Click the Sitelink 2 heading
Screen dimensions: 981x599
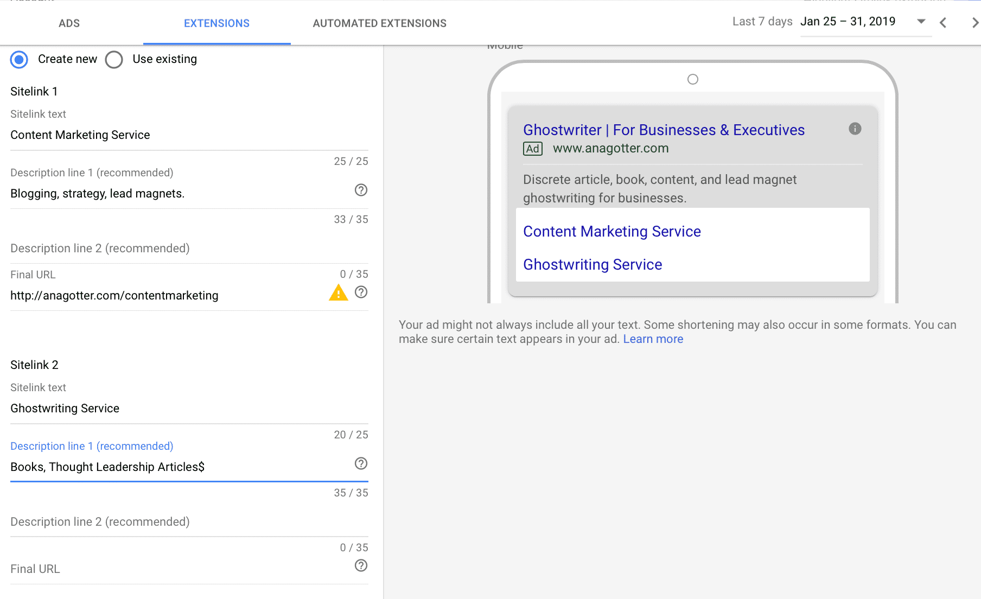coord(34,365)
